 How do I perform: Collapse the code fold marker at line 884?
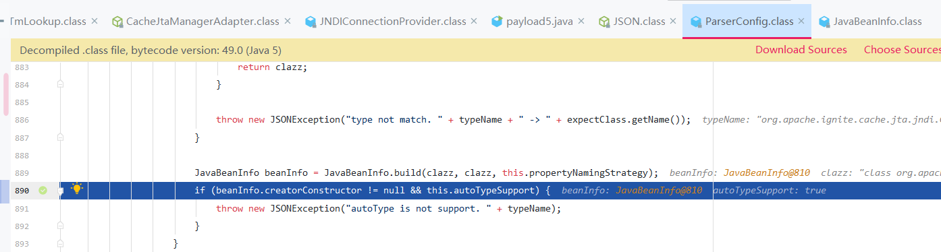coord(60,84)
